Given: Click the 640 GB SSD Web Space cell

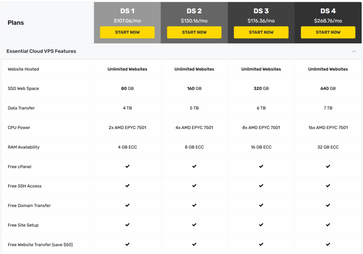Looking at the screenshot, I should point(328,88).
